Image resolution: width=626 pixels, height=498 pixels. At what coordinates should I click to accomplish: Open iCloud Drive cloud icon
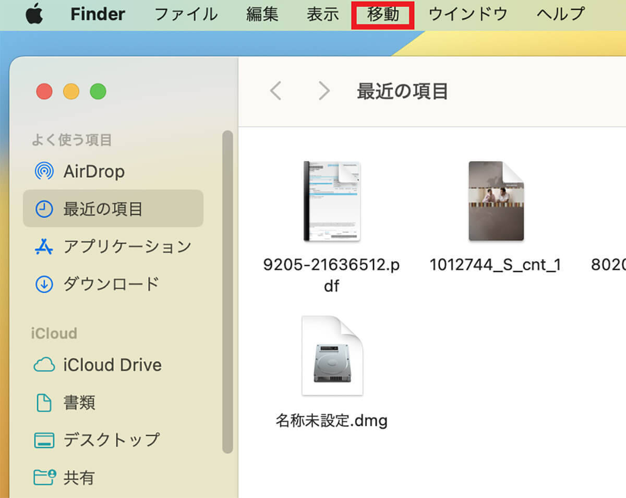[44, 365]
